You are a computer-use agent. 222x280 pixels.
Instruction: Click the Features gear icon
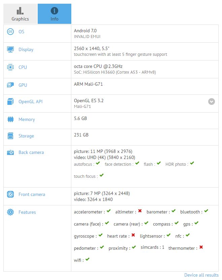10,212
